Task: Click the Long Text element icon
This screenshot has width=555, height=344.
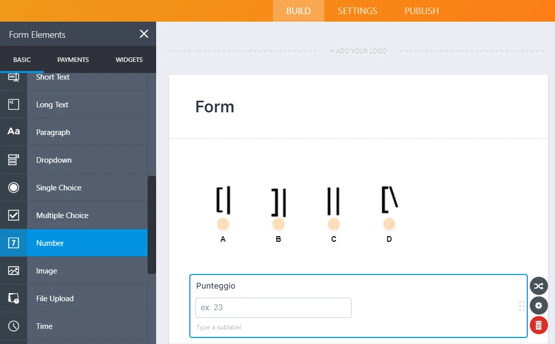Action: click(x=14, y=104)
